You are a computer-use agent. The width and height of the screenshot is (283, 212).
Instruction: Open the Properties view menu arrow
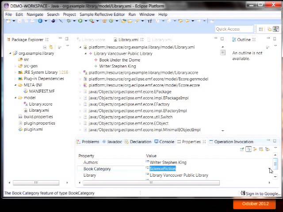[275, 148]
